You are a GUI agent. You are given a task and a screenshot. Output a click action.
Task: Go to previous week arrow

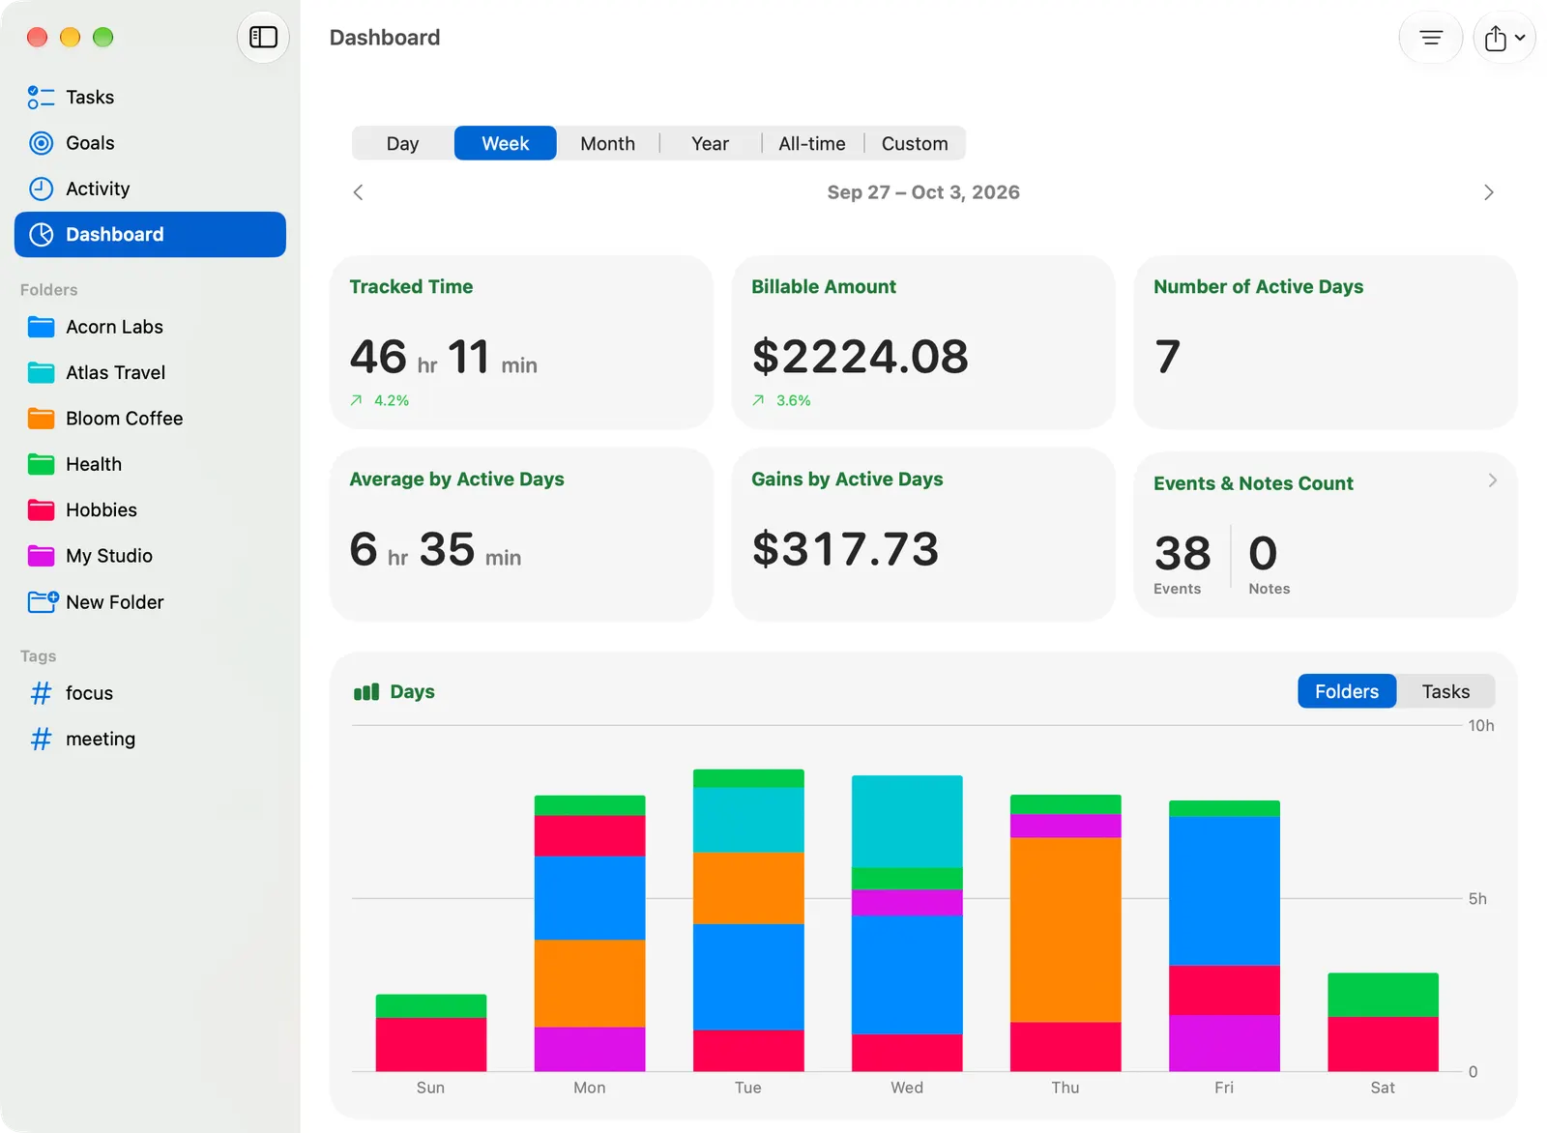click(359, 192)
